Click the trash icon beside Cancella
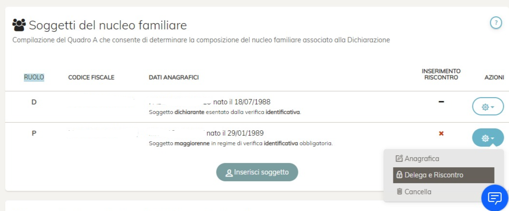The height and width of the screenshot is (211, 509). 399,191
